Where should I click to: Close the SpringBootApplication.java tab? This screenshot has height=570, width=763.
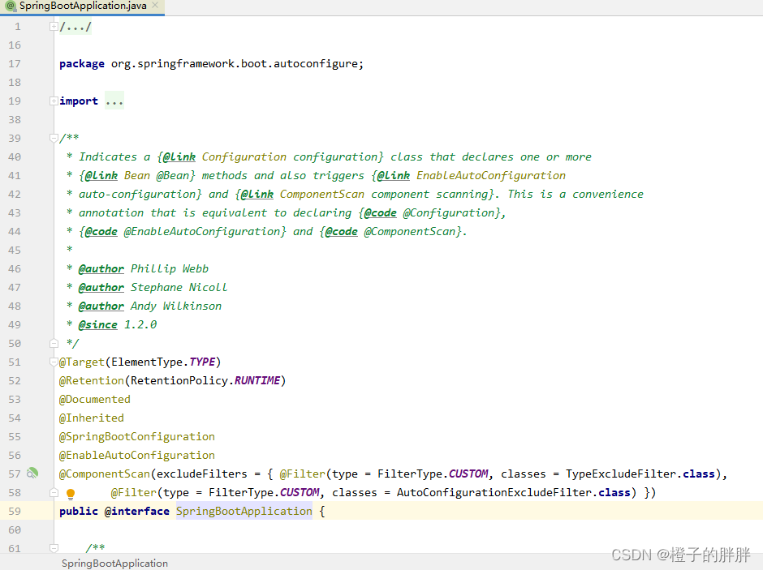tap(155, 6)
